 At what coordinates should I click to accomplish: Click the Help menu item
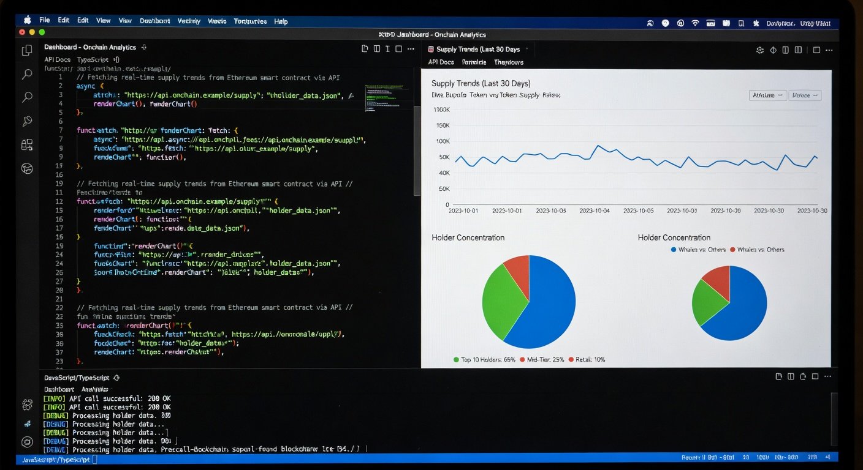click(281, 21)
